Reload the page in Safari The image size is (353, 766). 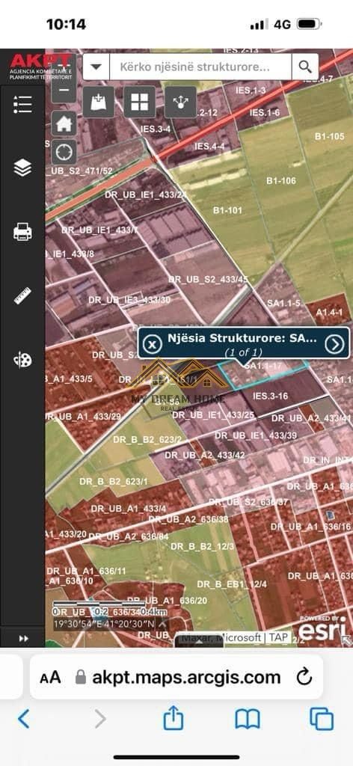coord(304,676)
